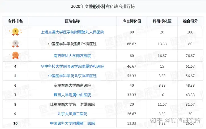
Task: Click the title 2020年度整形外科专科综合排行榜
Action: click(103, 7)
